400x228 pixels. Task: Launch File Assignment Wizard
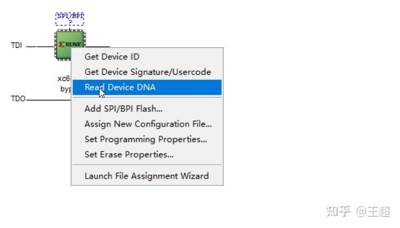(x=146, y=176)
